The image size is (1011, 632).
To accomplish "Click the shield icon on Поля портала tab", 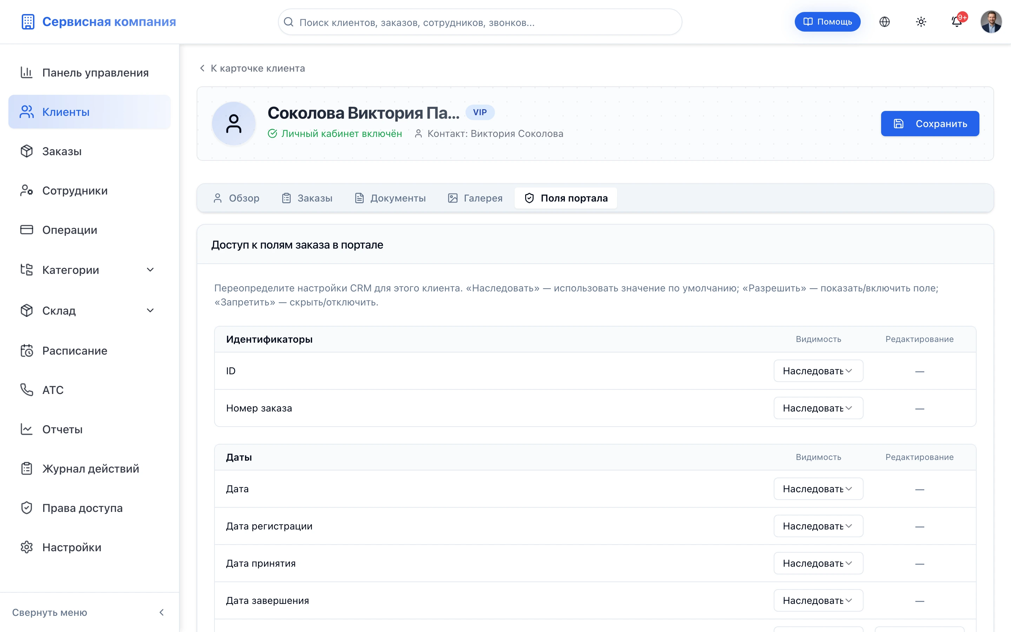I will pos(529,198).
